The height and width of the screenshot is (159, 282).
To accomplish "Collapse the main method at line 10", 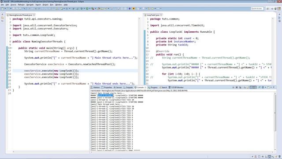I will click(x=11, y=48).
